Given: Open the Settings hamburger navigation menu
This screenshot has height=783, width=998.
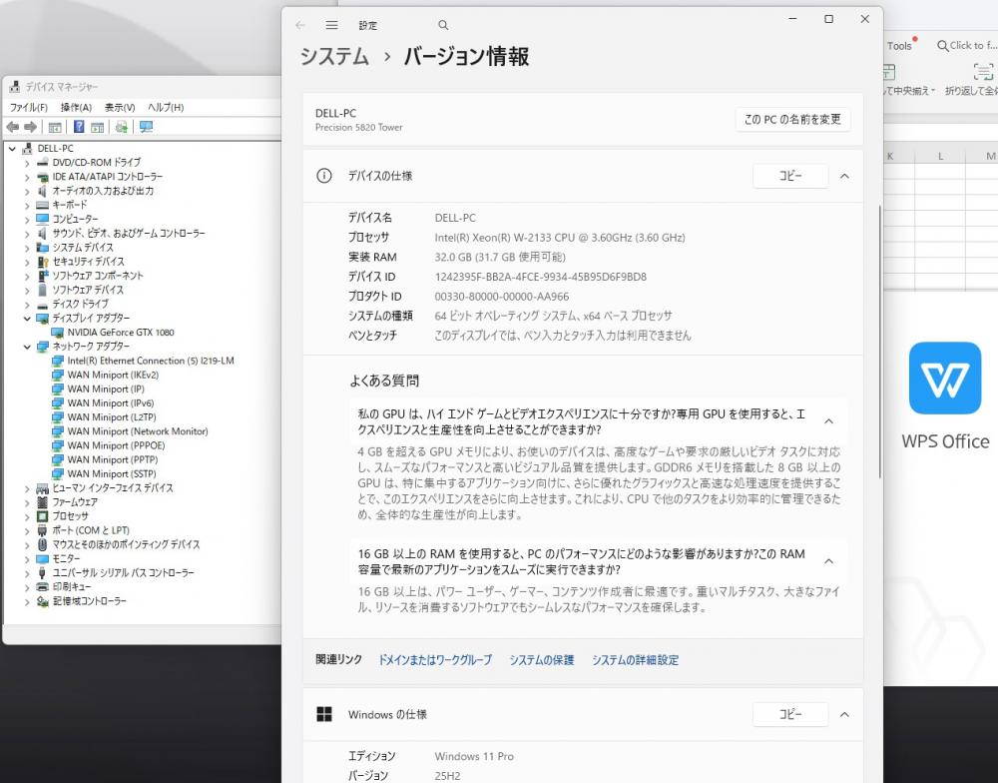Looking at the screenshot, I should tap(331, 25).
